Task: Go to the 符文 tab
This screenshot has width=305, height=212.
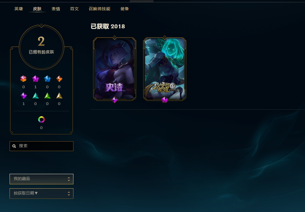Action: tap(74, 9)
